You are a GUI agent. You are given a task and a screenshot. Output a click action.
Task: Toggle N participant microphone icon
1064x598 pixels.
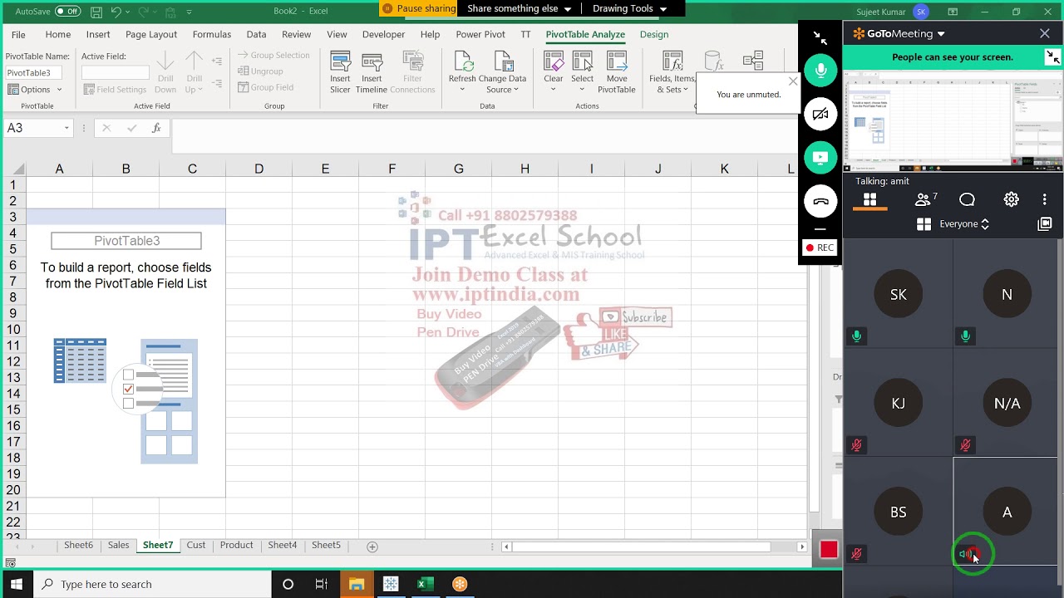965,336
